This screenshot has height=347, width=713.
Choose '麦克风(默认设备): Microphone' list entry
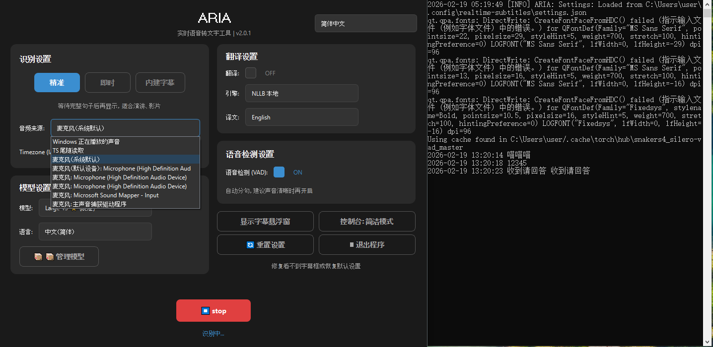pyautogui.click(x=125, y=169)
